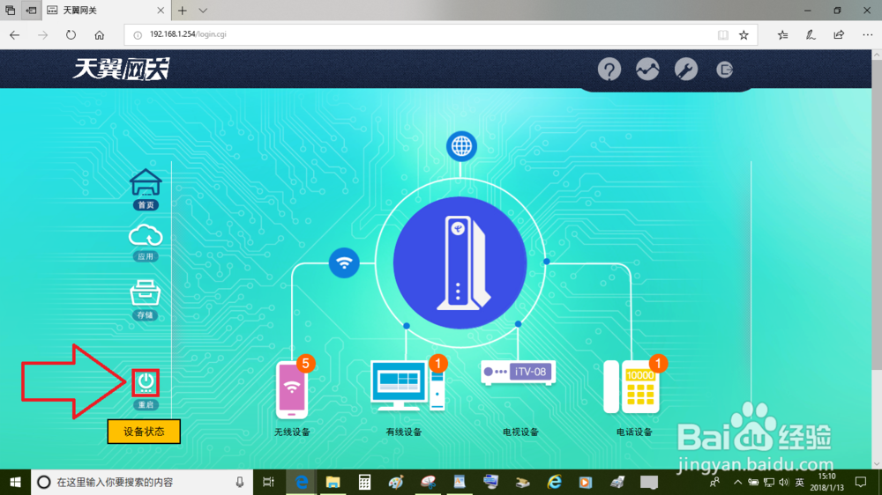Click the internet globe icon

[461, 146]
